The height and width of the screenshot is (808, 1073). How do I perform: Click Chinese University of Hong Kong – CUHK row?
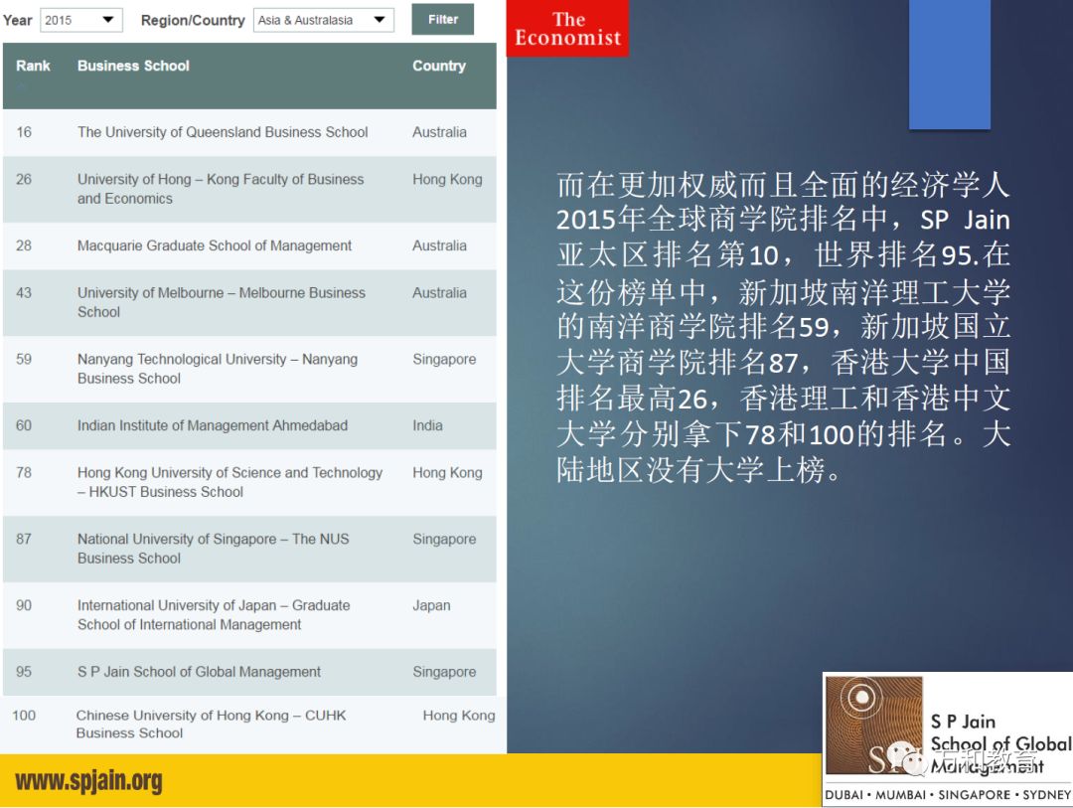(x=249, y=724)
